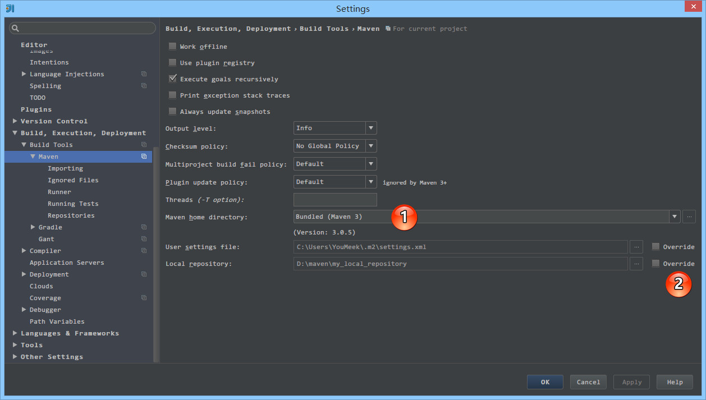Click inside the Threads (-T option) field

(x=334, y=199)
